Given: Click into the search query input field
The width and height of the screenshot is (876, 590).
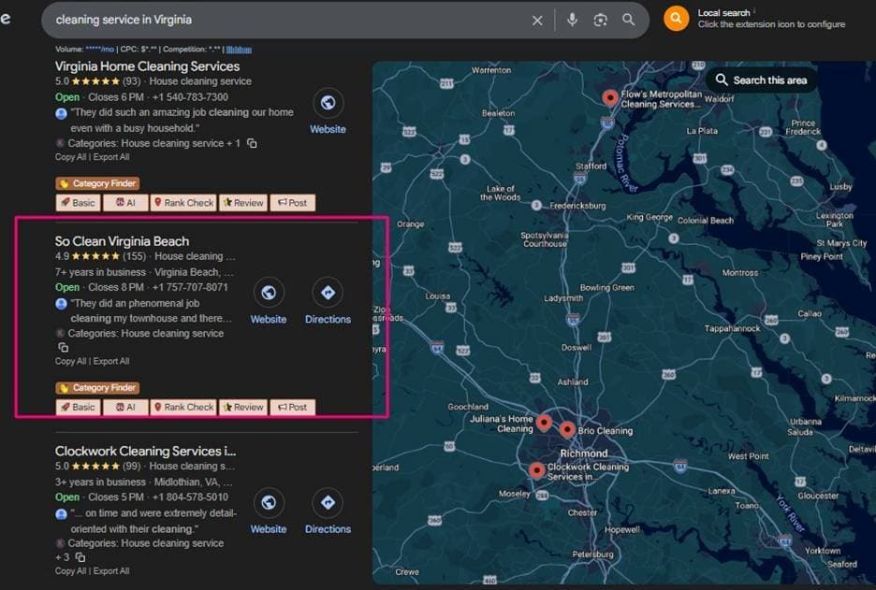Looking at the screenshot, I should coord(281,20).
